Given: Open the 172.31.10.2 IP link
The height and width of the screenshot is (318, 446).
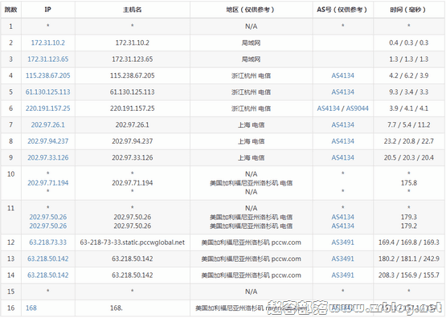Looking at the screenshot, I should (x=47, y=43).
